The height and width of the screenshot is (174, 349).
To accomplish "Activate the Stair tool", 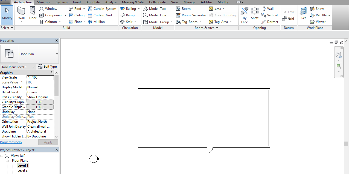I will pyautogui.click(x=127, y=22).
